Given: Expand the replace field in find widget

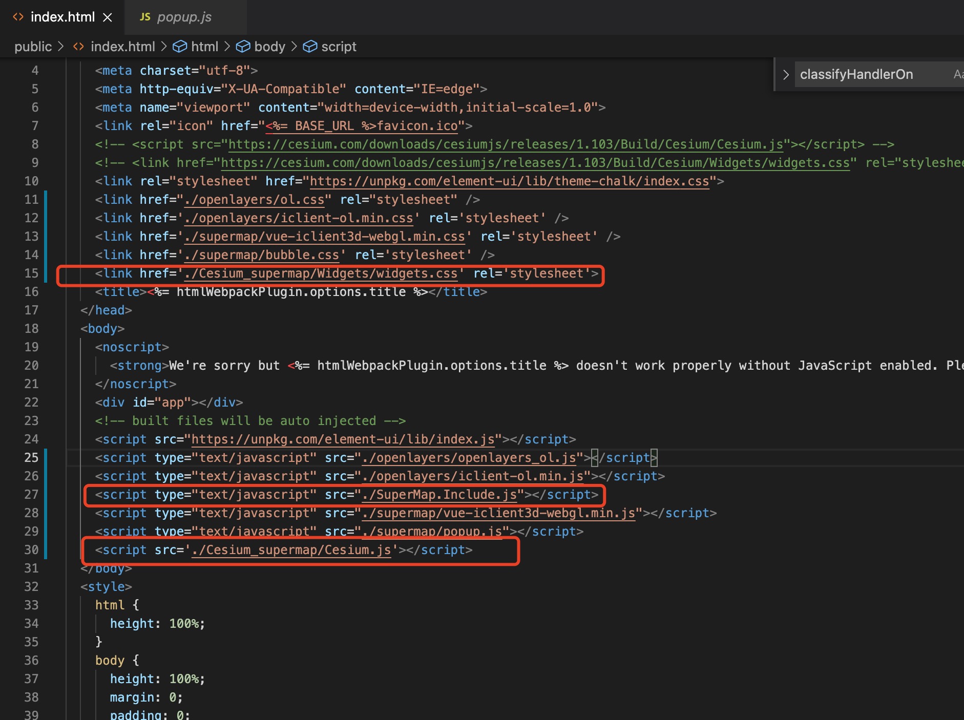Looking at the screenshot, I should (x=785, y=75).
